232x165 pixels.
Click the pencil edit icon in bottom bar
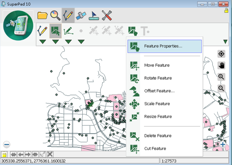(x=43, y=155)
